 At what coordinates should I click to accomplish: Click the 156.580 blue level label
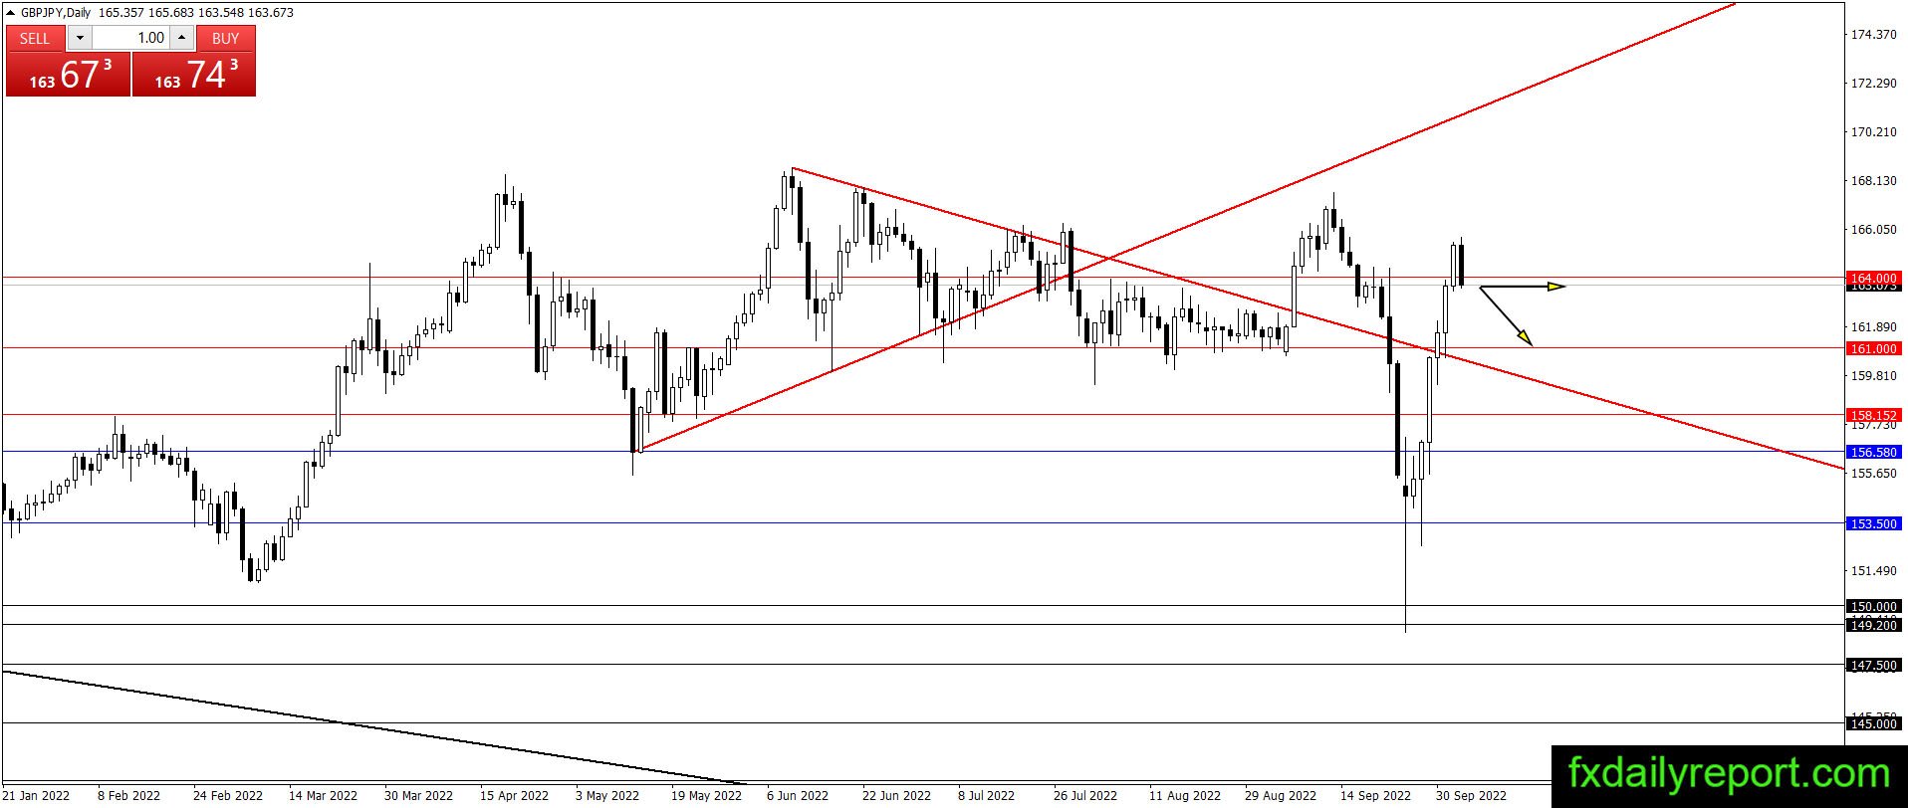click(x=1873, y=452)
